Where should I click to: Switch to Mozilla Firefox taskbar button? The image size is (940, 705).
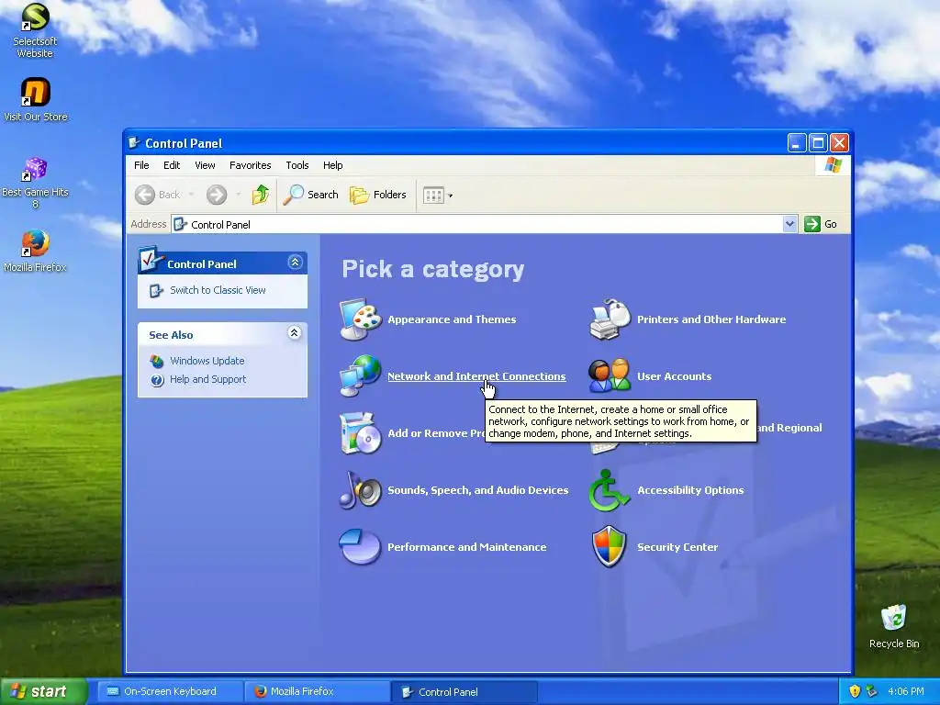pyautogui.click(x=317, y=691)
